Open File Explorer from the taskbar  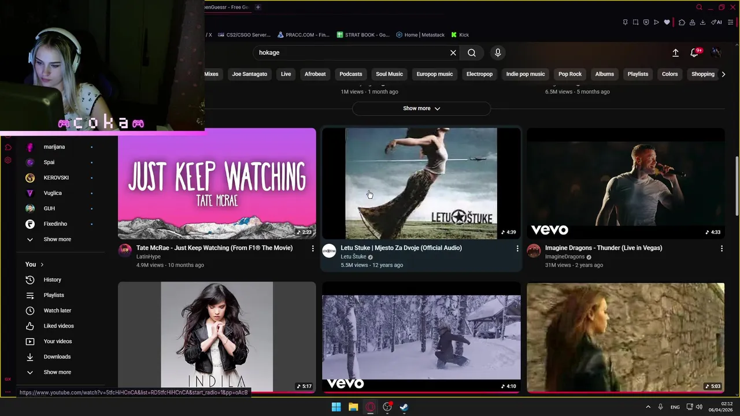point(353,407)
